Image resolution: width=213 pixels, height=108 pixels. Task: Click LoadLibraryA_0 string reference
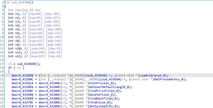pyautogui.click(x=153, y=75)
